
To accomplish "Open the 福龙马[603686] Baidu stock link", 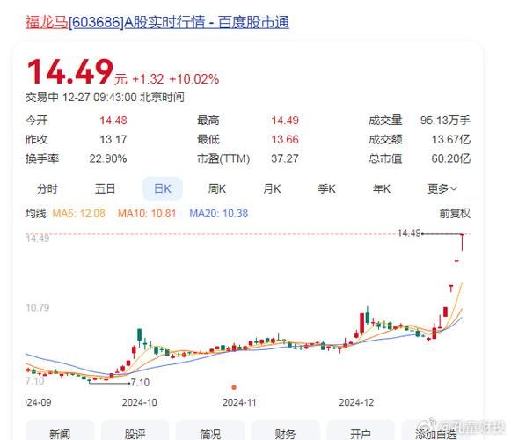I will (x=157, y=22).
